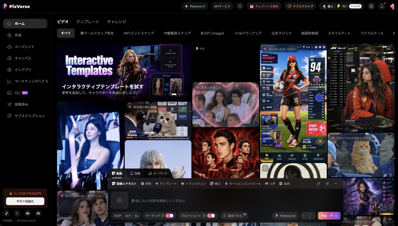This screenshot has width=398, height=226.
Task: Select the 参照 mode
Action: click(146, 184)
